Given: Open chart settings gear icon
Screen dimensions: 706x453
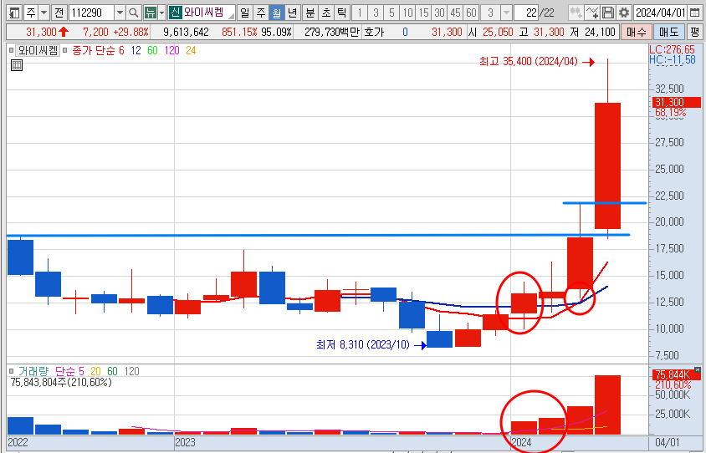Looking at the screenshot, I should pos(623,13).
